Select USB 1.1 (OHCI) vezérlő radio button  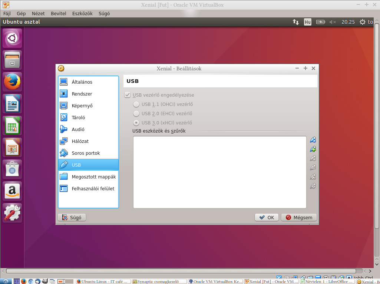point(136,104)
